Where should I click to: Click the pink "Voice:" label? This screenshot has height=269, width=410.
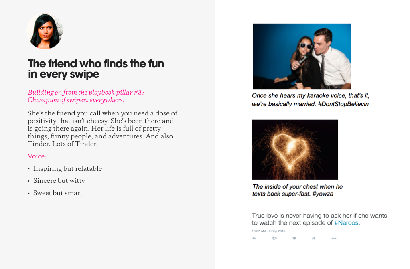[37, 156]
